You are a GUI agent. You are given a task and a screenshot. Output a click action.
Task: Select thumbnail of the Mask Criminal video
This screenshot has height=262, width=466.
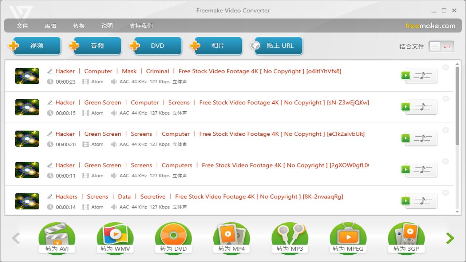click(x=27, y=76)
